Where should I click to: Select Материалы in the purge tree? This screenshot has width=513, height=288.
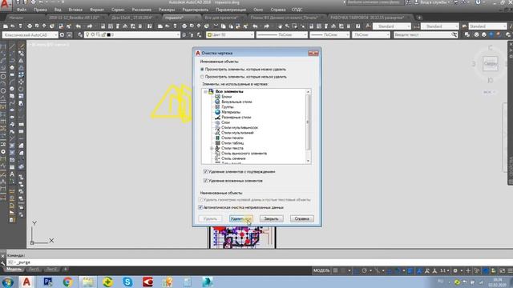click(x=231, y=112)
